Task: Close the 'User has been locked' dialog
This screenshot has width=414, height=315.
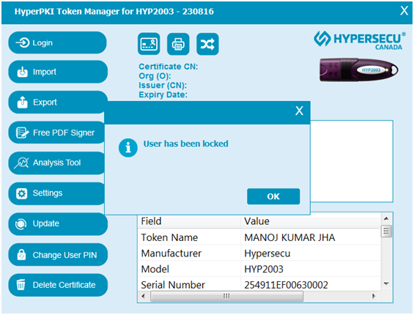Action: tap(299, 111)
